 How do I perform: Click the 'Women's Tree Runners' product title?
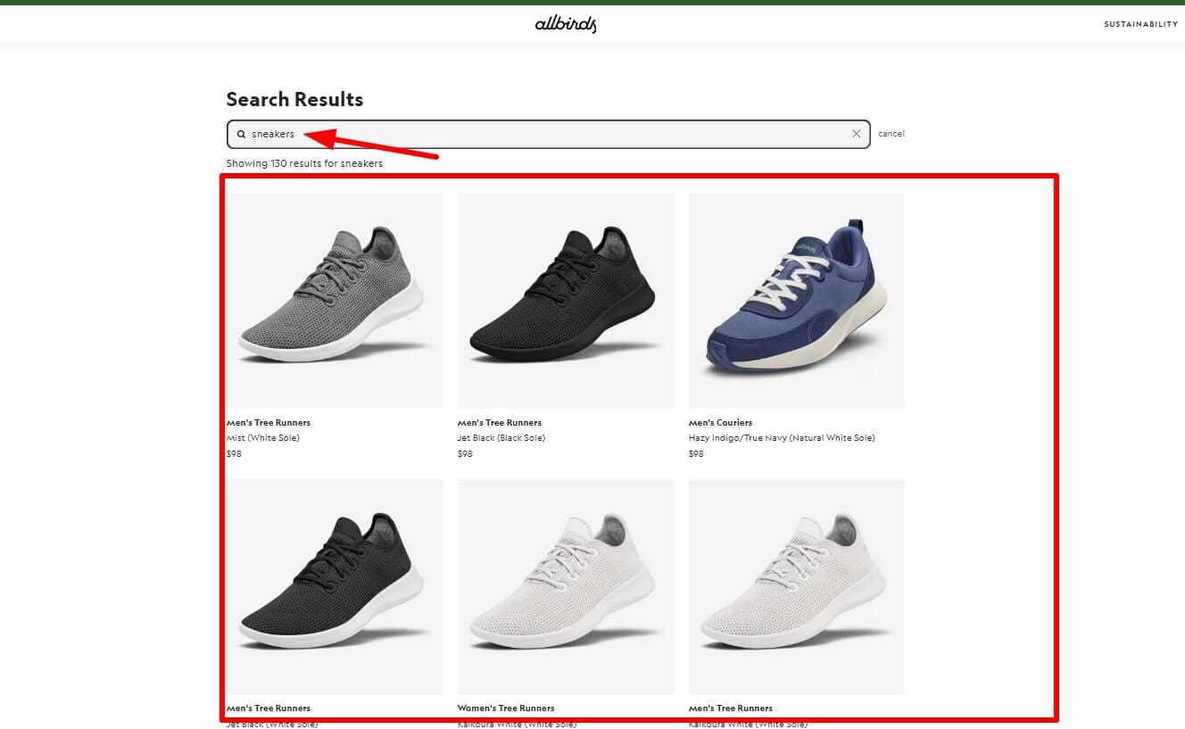click(505, 708)
